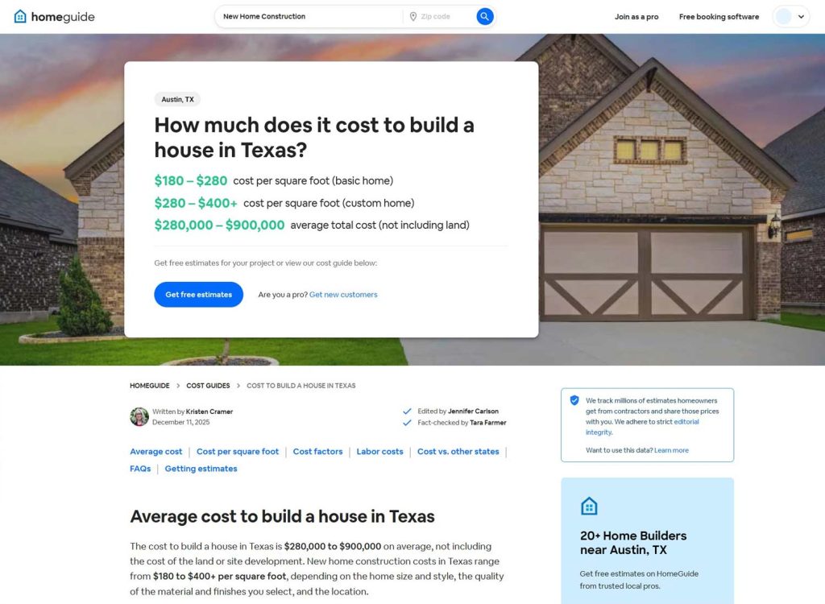Click HOMEGUIDE in the breadcrumb trail
This screenshot has height=604, width=825.
(149, 385)
